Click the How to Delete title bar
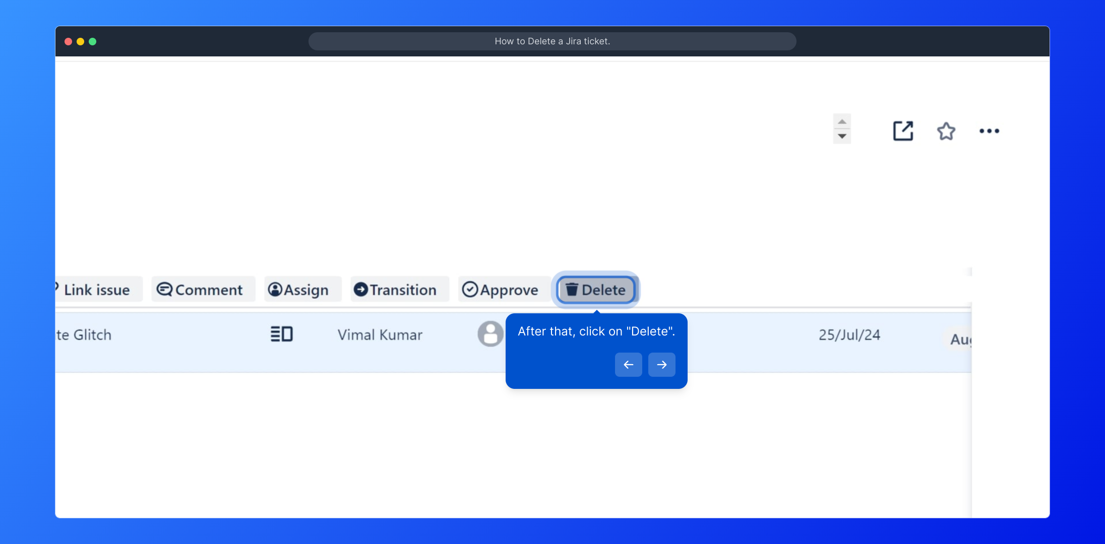Screen dimensions: 1105x544 (x=552, y=41)
